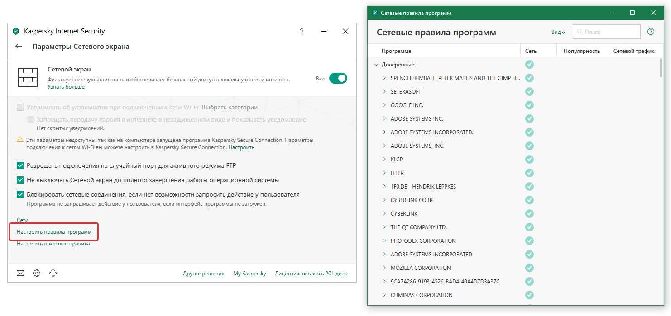This screenshot has height=316, width=671.
Task: Click Настроить правила программ link
Action: (x=54, y=232)
